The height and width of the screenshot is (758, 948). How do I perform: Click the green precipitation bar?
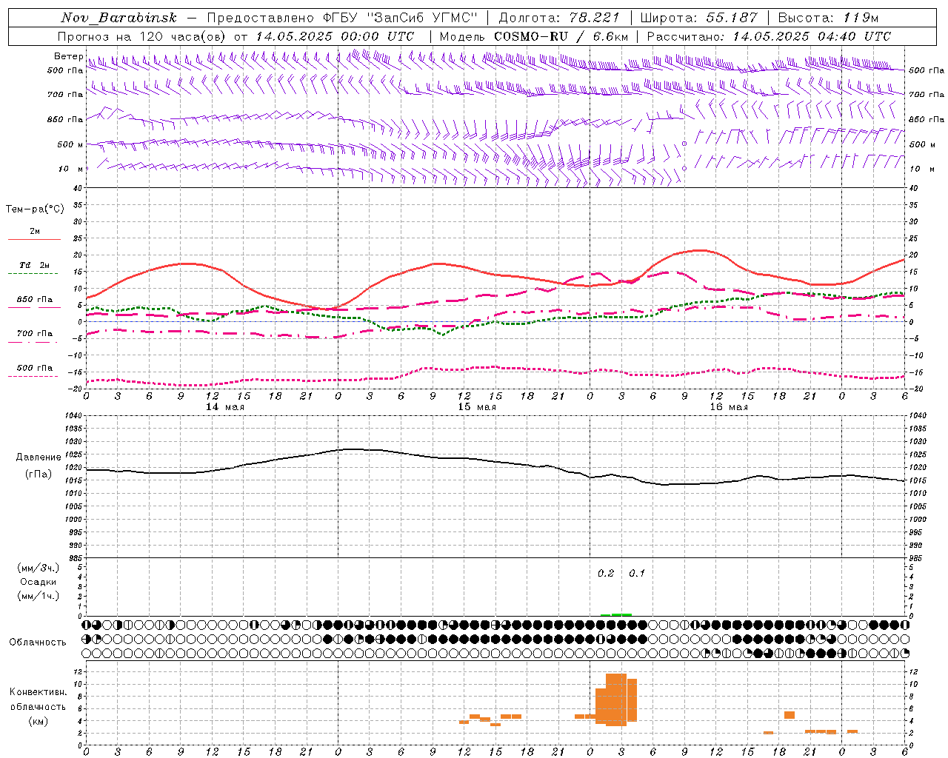[x=615, y=614]
